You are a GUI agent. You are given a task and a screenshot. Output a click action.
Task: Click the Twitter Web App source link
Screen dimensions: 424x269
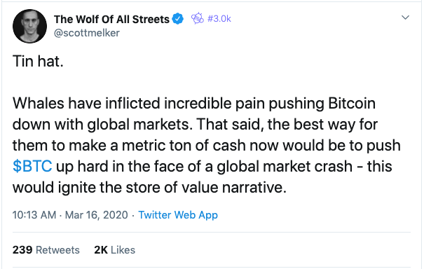tap(178, 215)
